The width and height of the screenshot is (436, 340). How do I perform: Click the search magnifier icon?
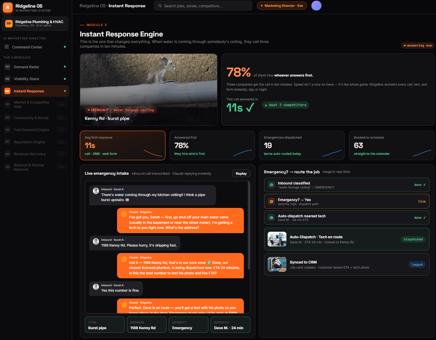coord(160,6)
